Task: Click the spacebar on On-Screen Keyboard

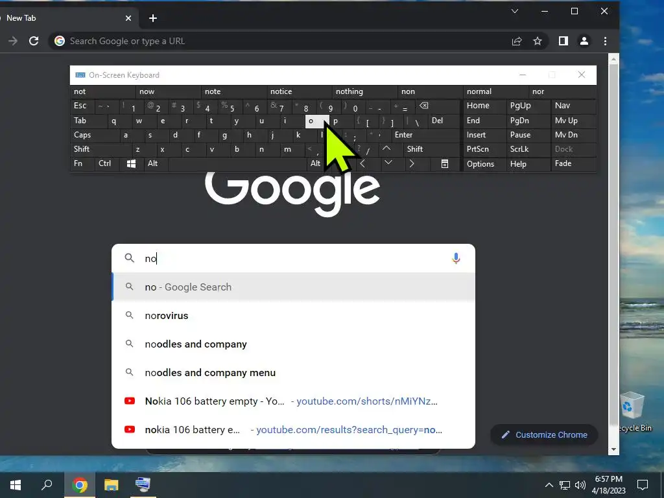Action: tap(237, 163)
